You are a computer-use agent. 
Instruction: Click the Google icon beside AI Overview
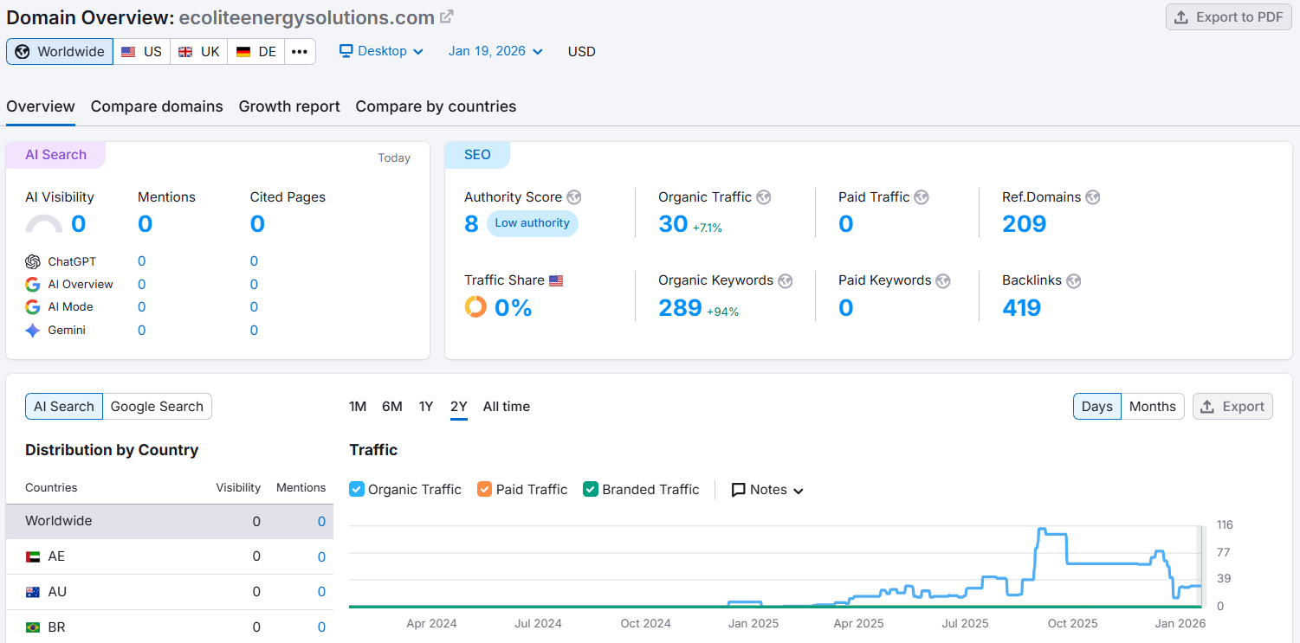click(32, 284)
